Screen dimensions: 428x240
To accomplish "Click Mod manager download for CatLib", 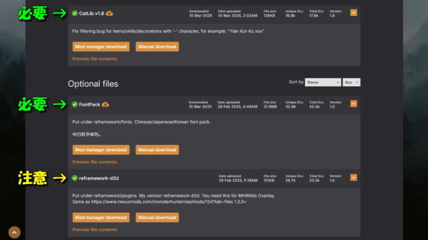I will click(x=101, y=47).
